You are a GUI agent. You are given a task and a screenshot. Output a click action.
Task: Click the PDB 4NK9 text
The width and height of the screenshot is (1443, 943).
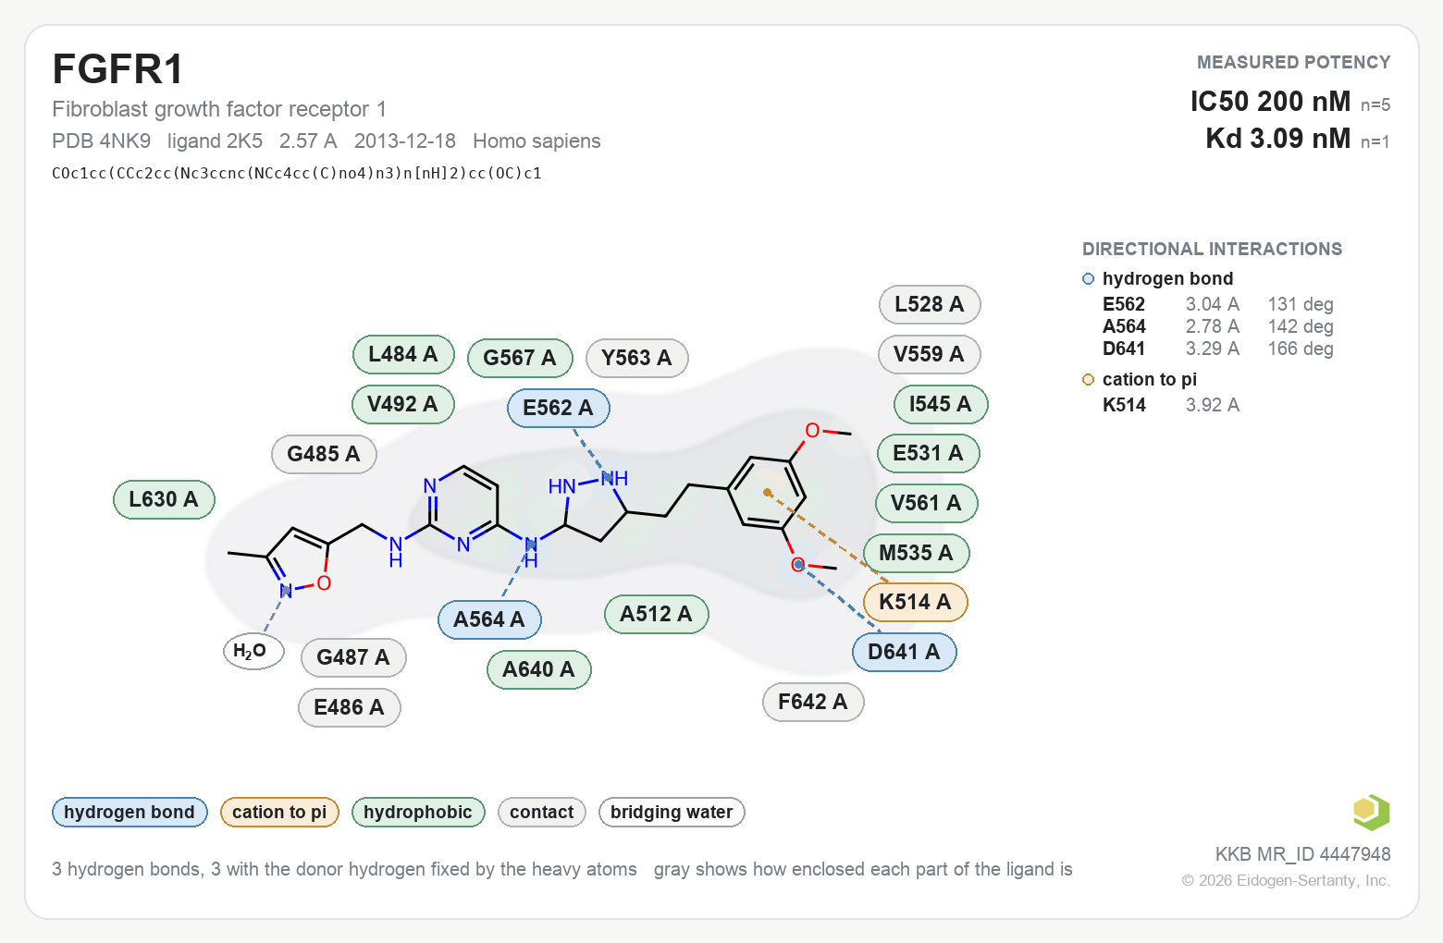[101, 141]
